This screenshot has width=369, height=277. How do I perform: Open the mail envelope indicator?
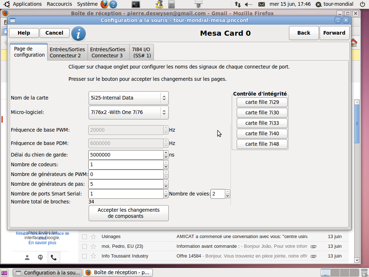262,4
